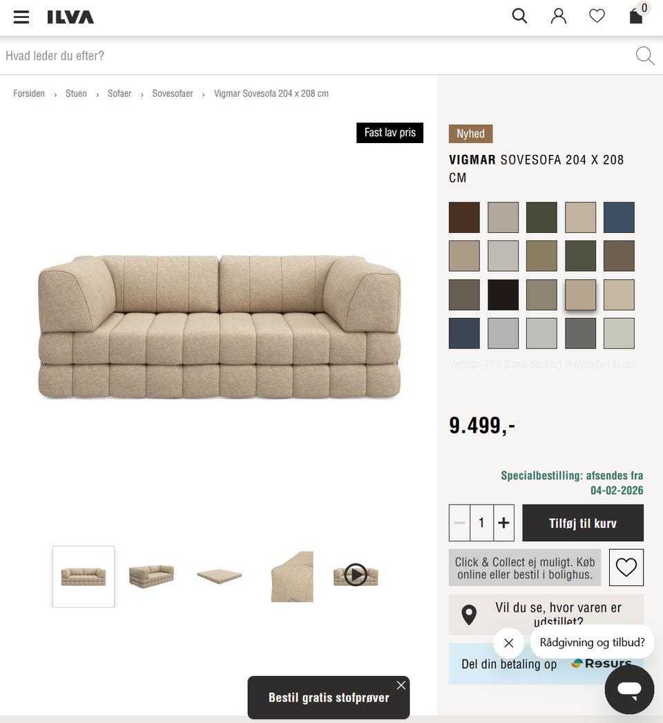Navigate to Stuen in breadcrumb

pyautogui.click(x=76, y=93)
